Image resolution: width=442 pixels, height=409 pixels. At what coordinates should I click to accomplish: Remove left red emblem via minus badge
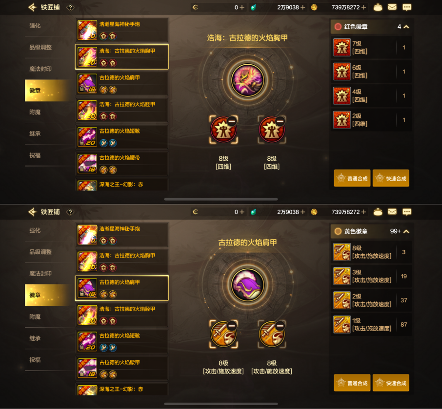click(x=232, y=121)
